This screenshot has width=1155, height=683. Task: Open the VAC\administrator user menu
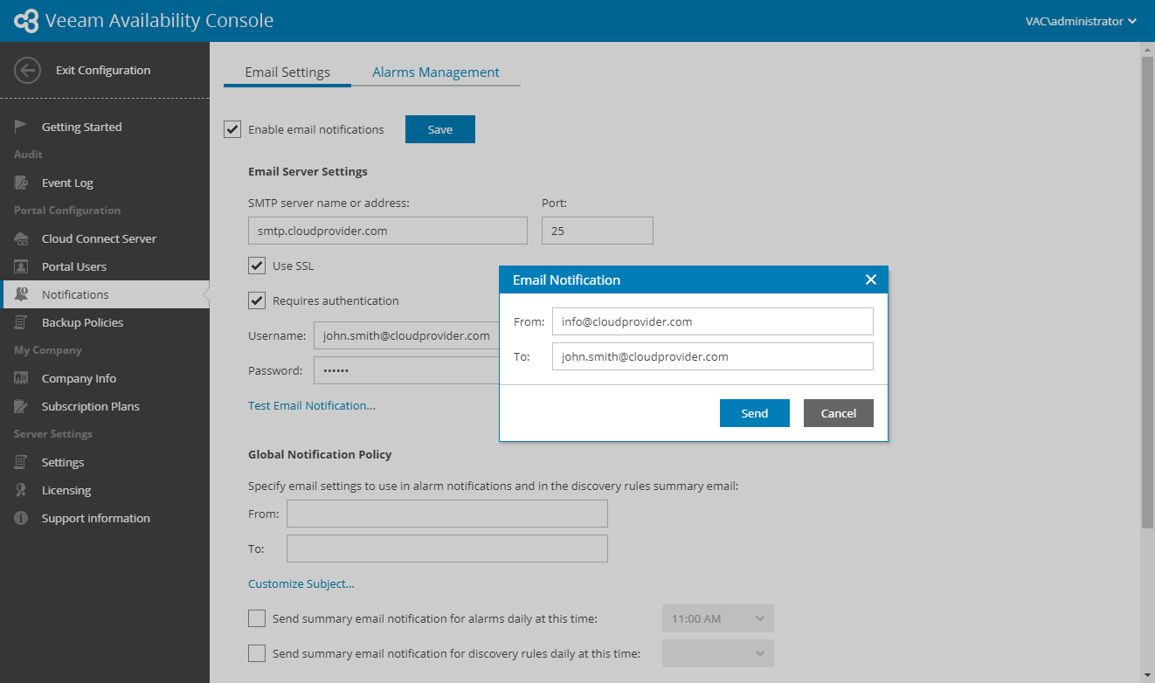coord(1081,21)
